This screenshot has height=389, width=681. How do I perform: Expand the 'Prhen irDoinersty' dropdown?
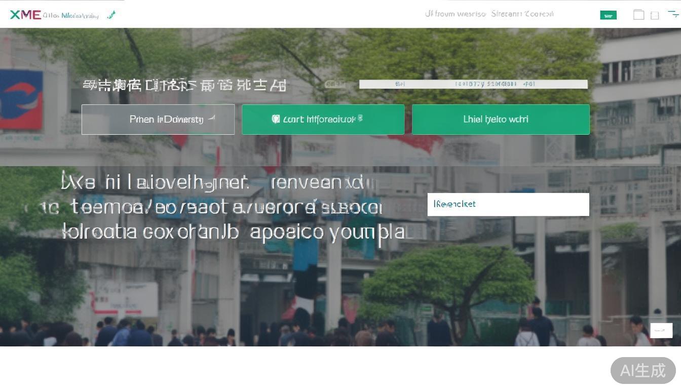(x=158, y=119)
